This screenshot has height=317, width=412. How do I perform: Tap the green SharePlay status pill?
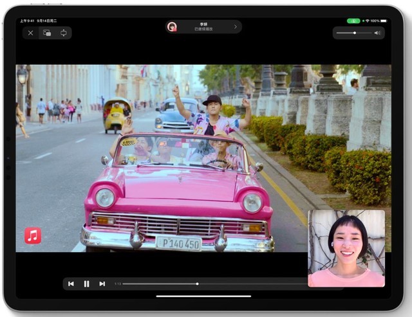353,21
